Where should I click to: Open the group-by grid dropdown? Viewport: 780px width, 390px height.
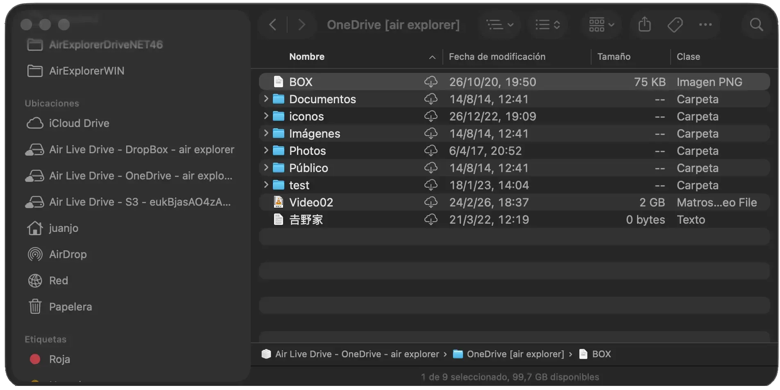[x=601, y=25]
